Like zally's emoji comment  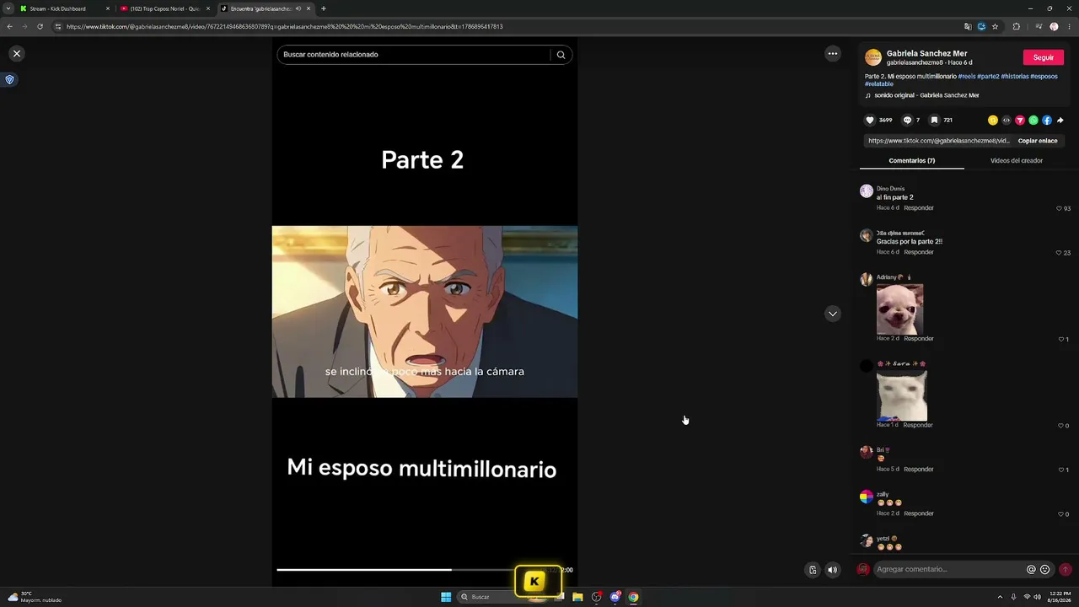coord(1061,514)
